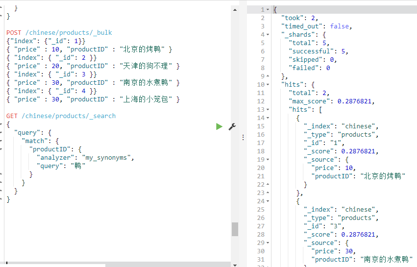Collapse response line 1 fold arrow
Viewport: 417px width, 267px height.
(268, 10)
